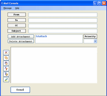Close the E-Mail Console window
Image resolution: width=107 pixels, height=96 pixels.
coord(104,3)
